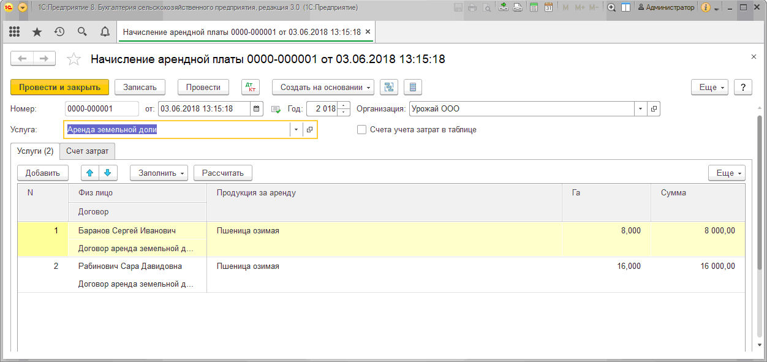Click 'Провести и закрыть' button
Viewport: 767px width, 362px height.
(59, 87)
